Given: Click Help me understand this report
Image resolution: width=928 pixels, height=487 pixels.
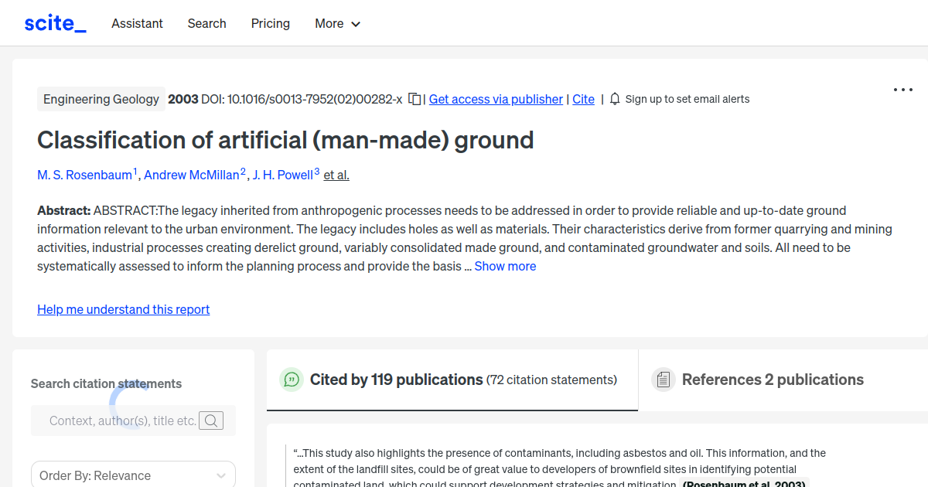Looking at the screenshot, I should point(123,309).
